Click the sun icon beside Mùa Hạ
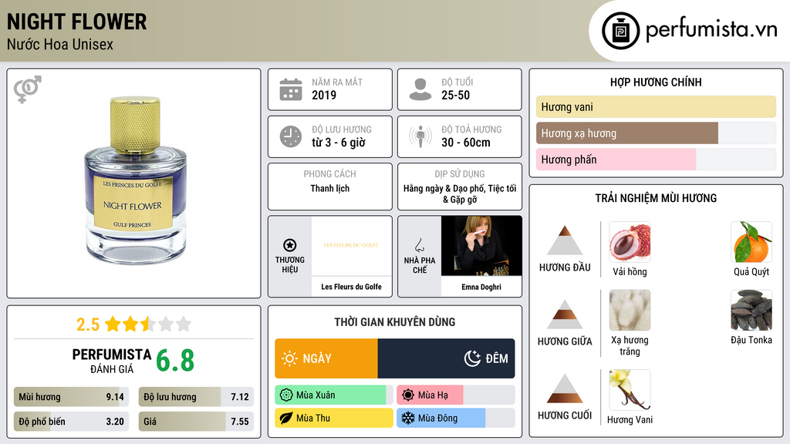Viewport: 790px width, 444px height. click(408, 395)
